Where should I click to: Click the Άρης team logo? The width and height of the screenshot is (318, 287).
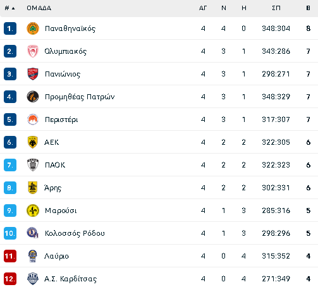coord(33,188)
